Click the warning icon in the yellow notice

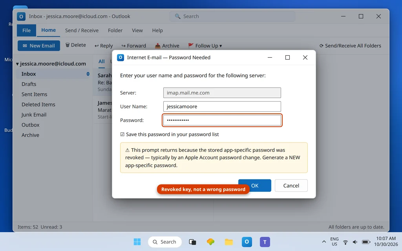pyautogui.click(x=127, y=150)
